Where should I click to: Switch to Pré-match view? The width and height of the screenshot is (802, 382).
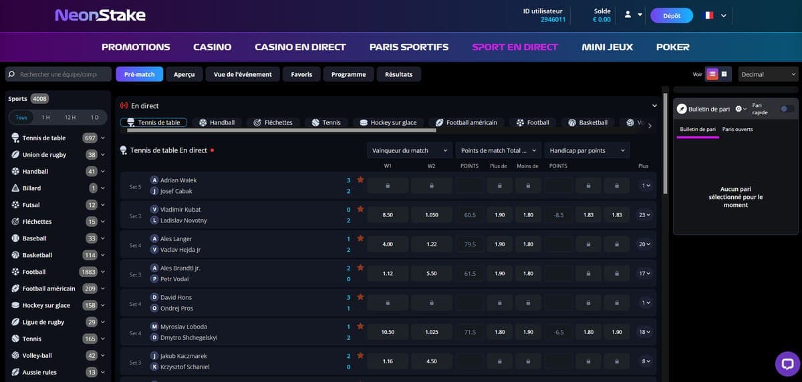point(139,74)
